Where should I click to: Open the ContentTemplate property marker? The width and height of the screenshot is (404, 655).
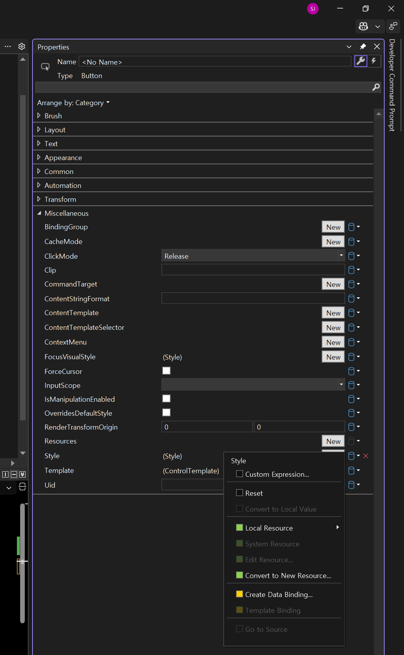tap(354, 313)
